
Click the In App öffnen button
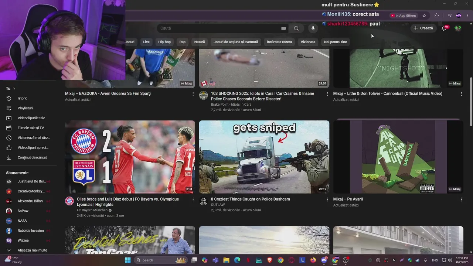[404, 16]
